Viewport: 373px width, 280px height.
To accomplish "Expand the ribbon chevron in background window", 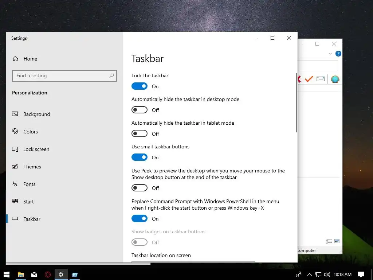I will pos(330,54).
